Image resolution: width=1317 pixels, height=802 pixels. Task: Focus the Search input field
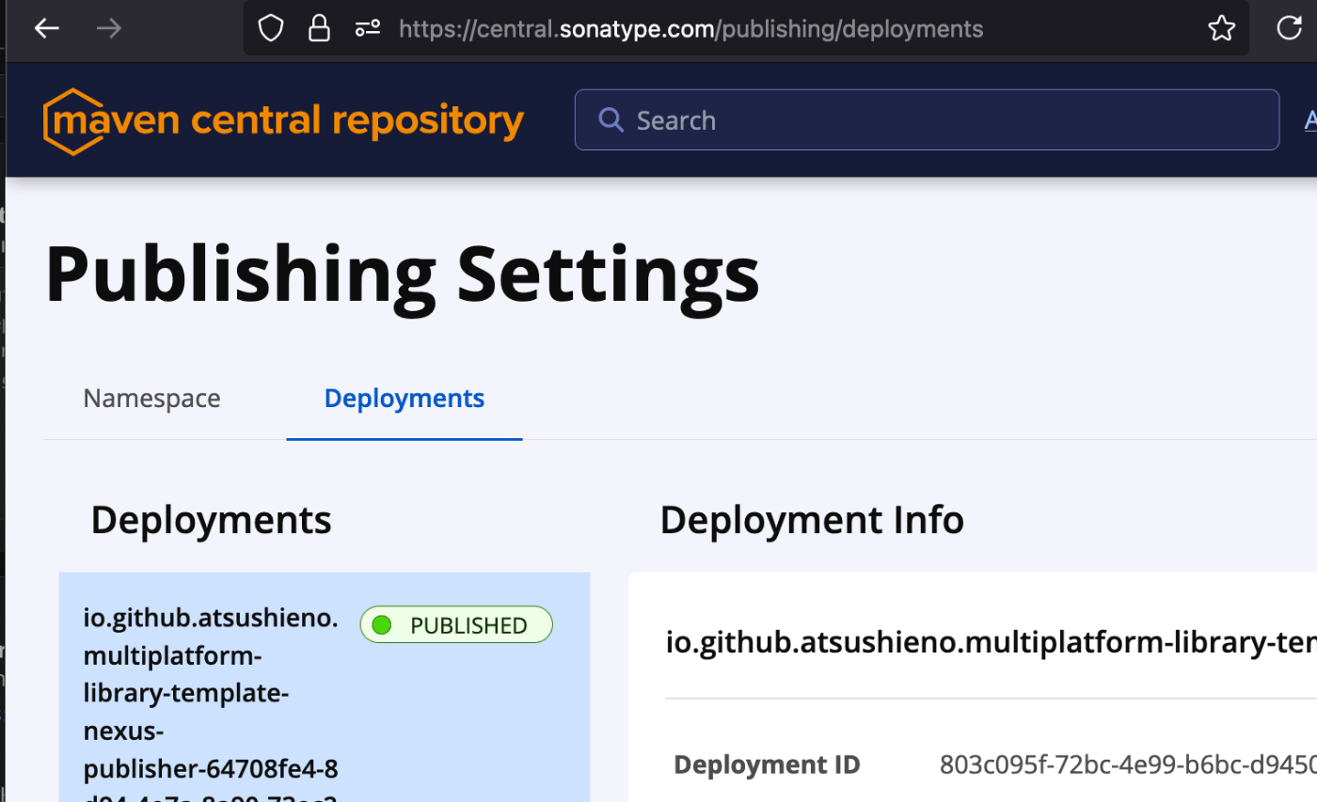927,120
